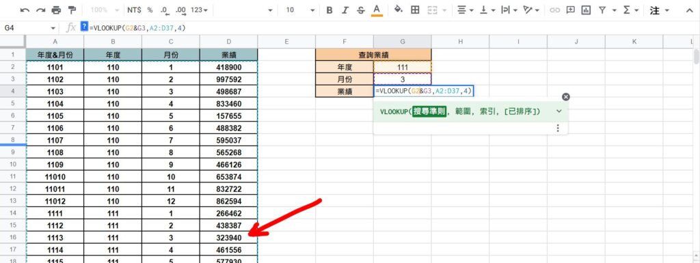Close the VLOOKUP formula help popup
The width and height of the screenshot is (700, 263).
[x=565, y=97]
